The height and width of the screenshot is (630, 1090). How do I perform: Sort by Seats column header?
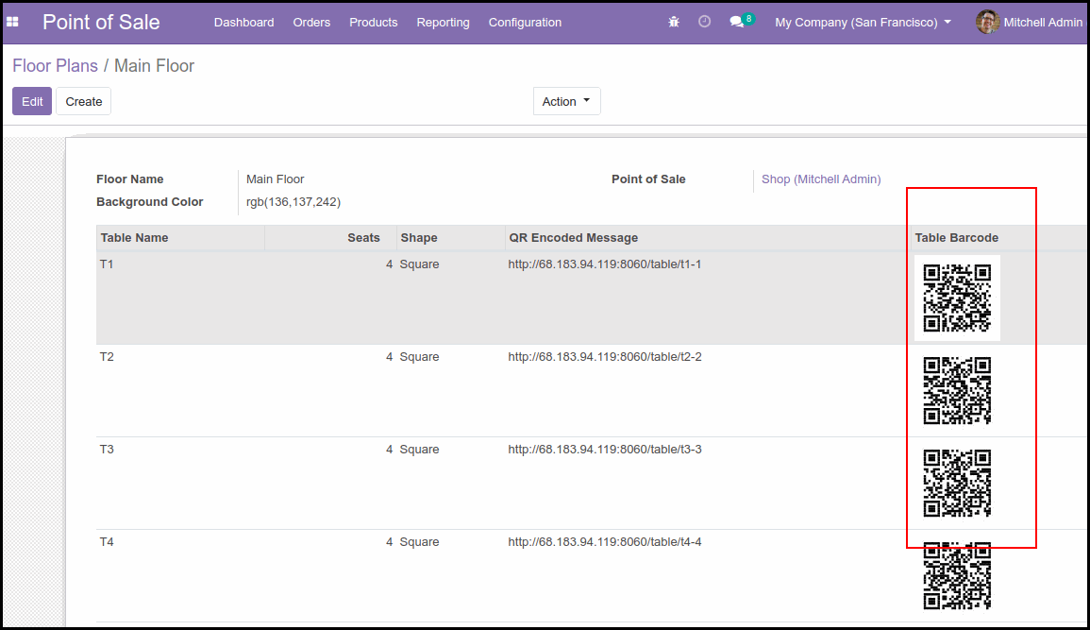point(331,238)
